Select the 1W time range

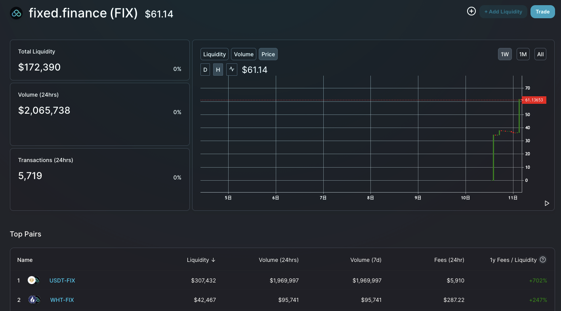pyautogui.click(x=505, y=54)
